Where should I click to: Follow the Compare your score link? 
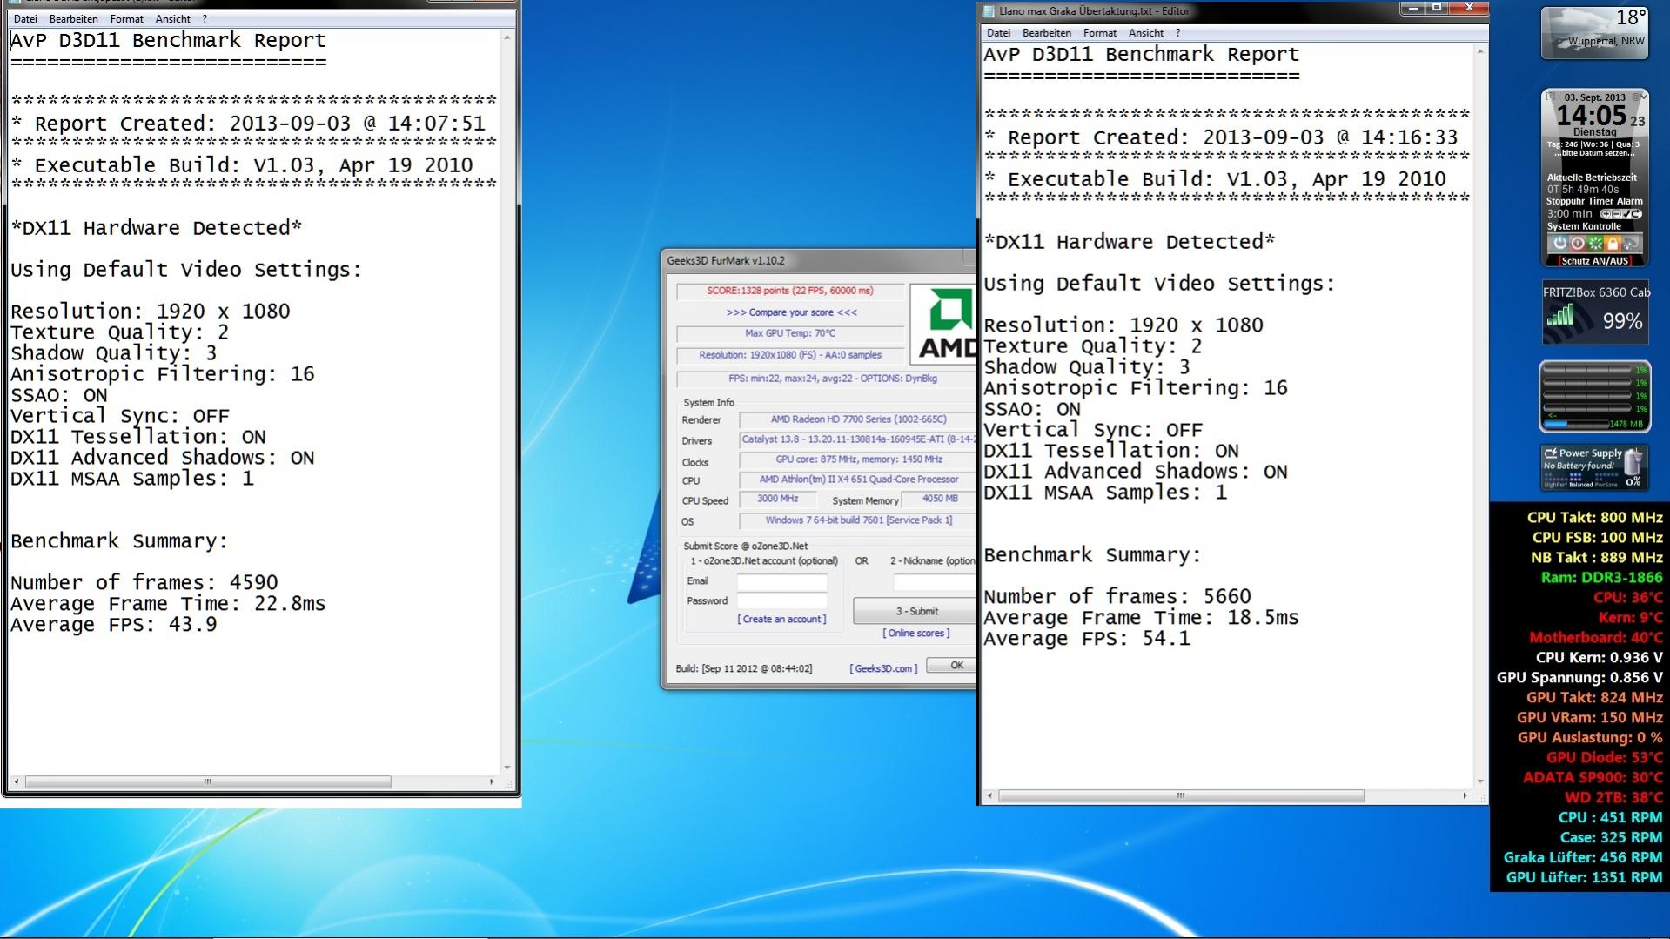[791, 312]
